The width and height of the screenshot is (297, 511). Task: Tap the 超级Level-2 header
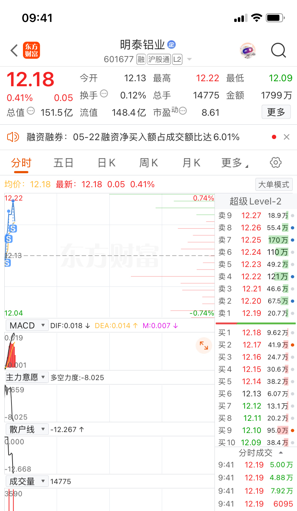point(255,201)
